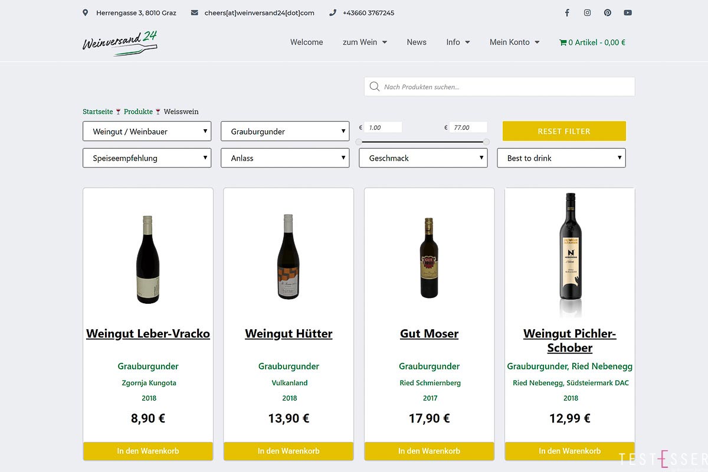Open the Anlass dropdown
The height and width of the screenshot is (472, 708).
tap(285, 158)
